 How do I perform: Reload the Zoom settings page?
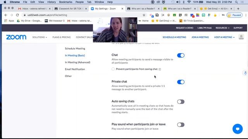(x=17, y=15)
